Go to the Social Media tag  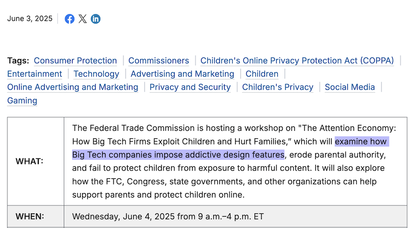click(350, 87)
